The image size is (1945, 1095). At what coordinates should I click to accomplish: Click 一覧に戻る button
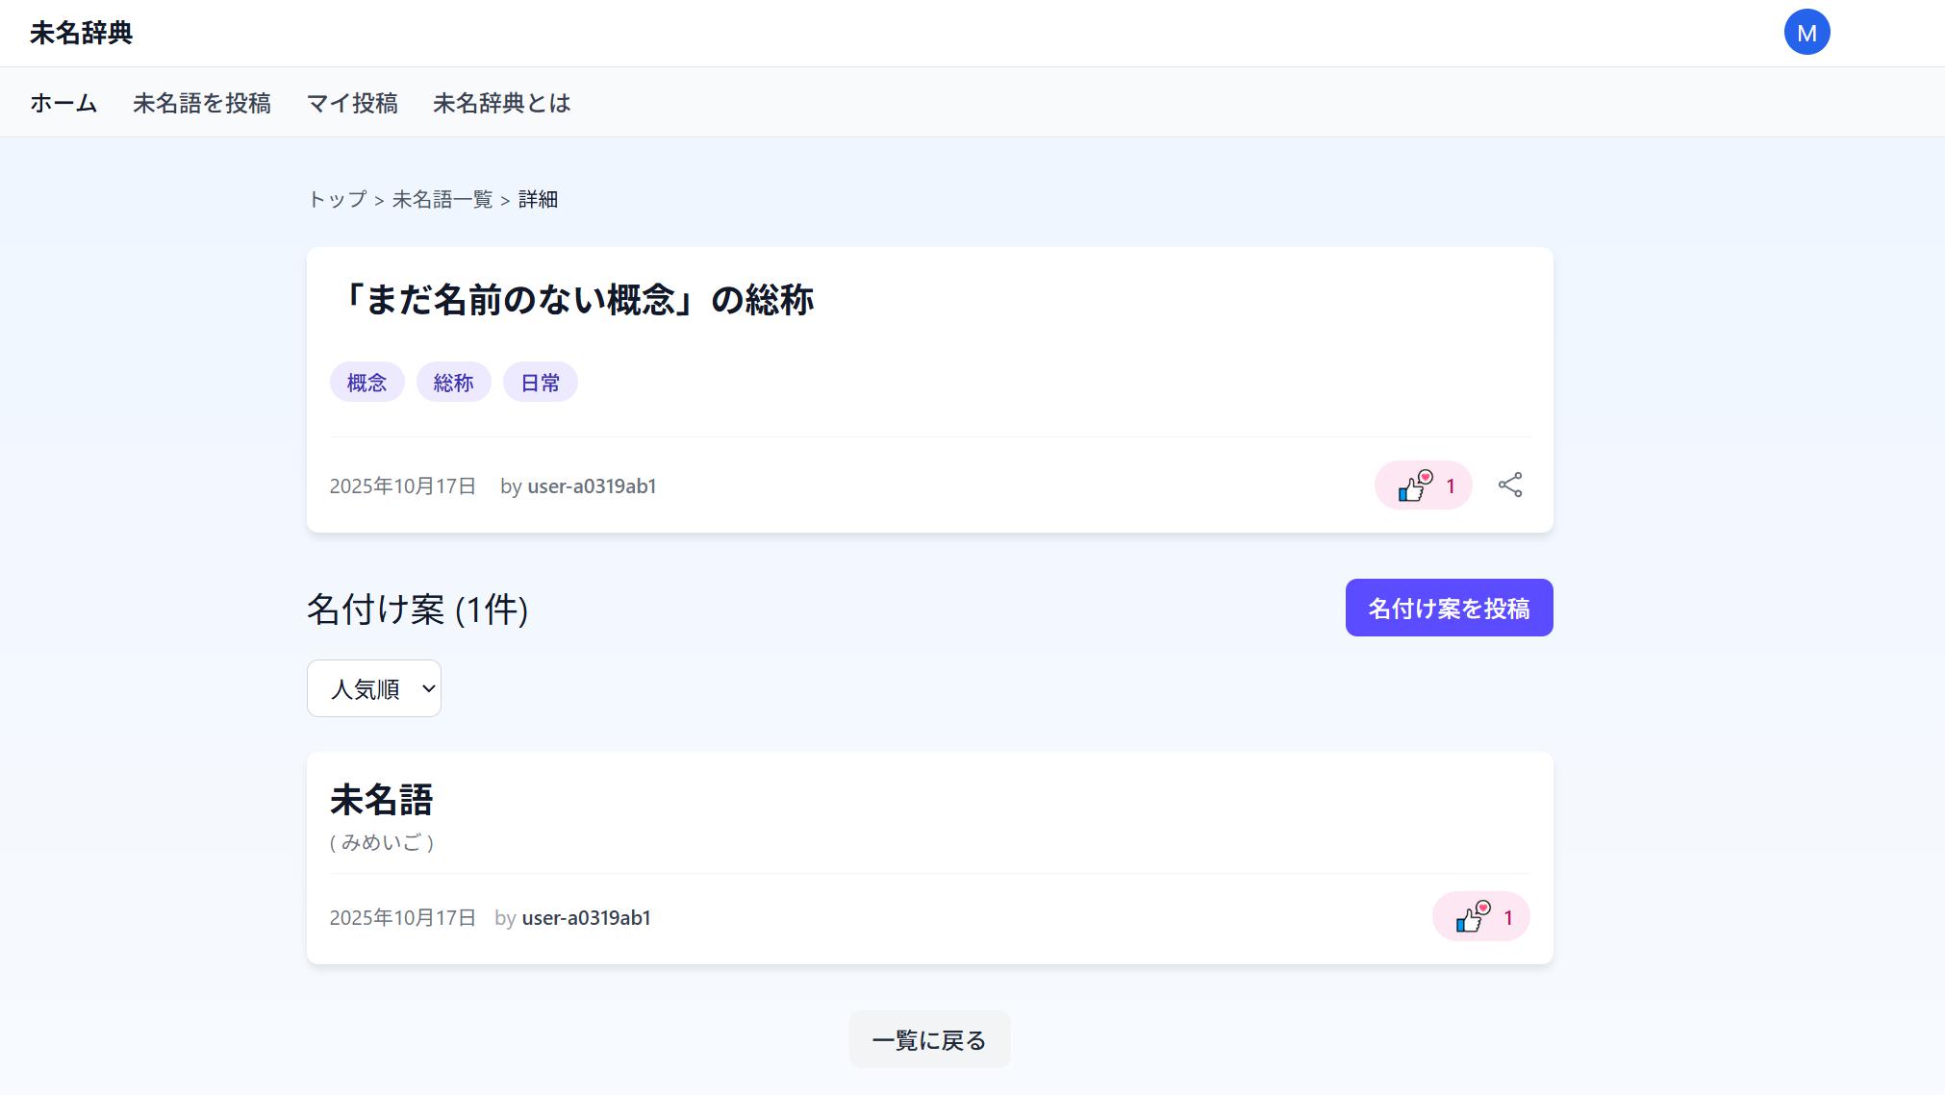click(929, 1039)
